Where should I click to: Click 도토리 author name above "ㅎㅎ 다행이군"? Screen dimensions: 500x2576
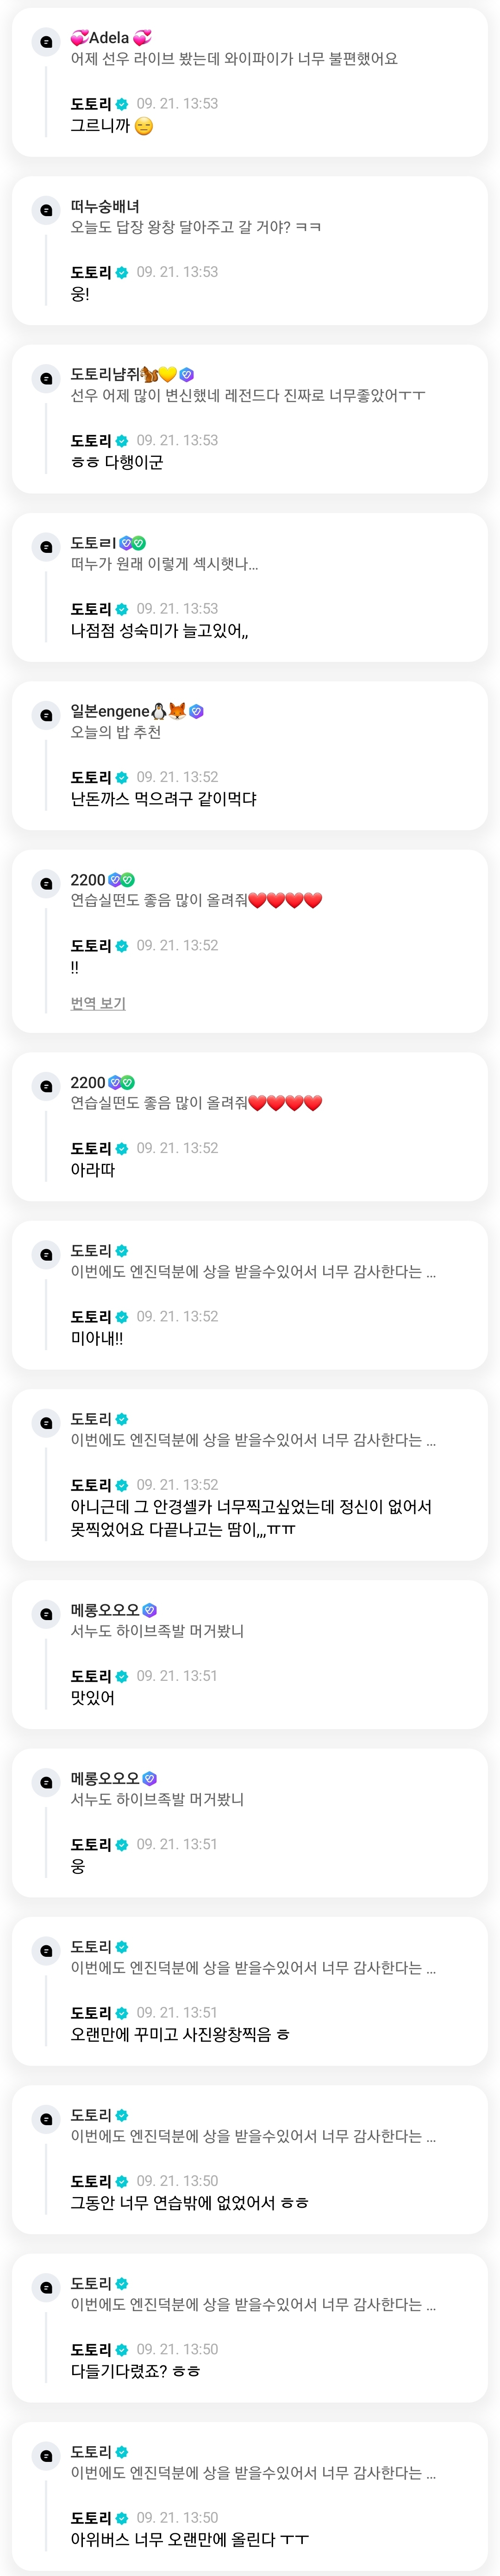pyautogui.click(x=91, y=441)
